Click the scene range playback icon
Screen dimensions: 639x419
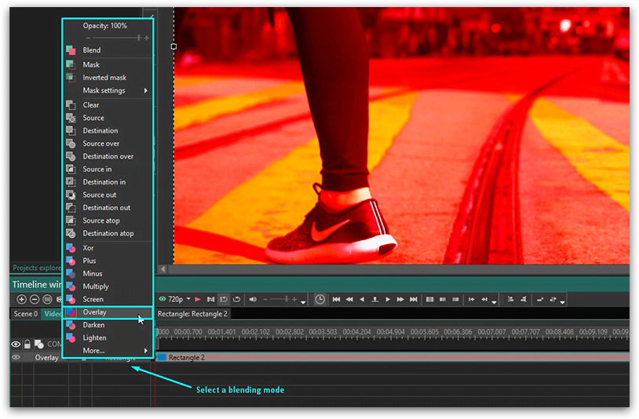210,300
